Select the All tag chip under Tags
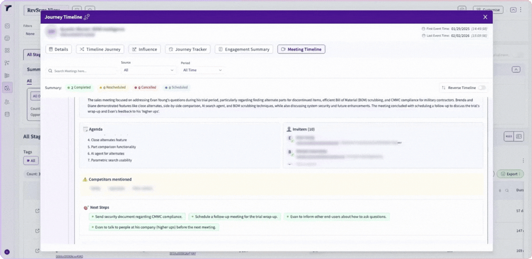 [31, 160]
